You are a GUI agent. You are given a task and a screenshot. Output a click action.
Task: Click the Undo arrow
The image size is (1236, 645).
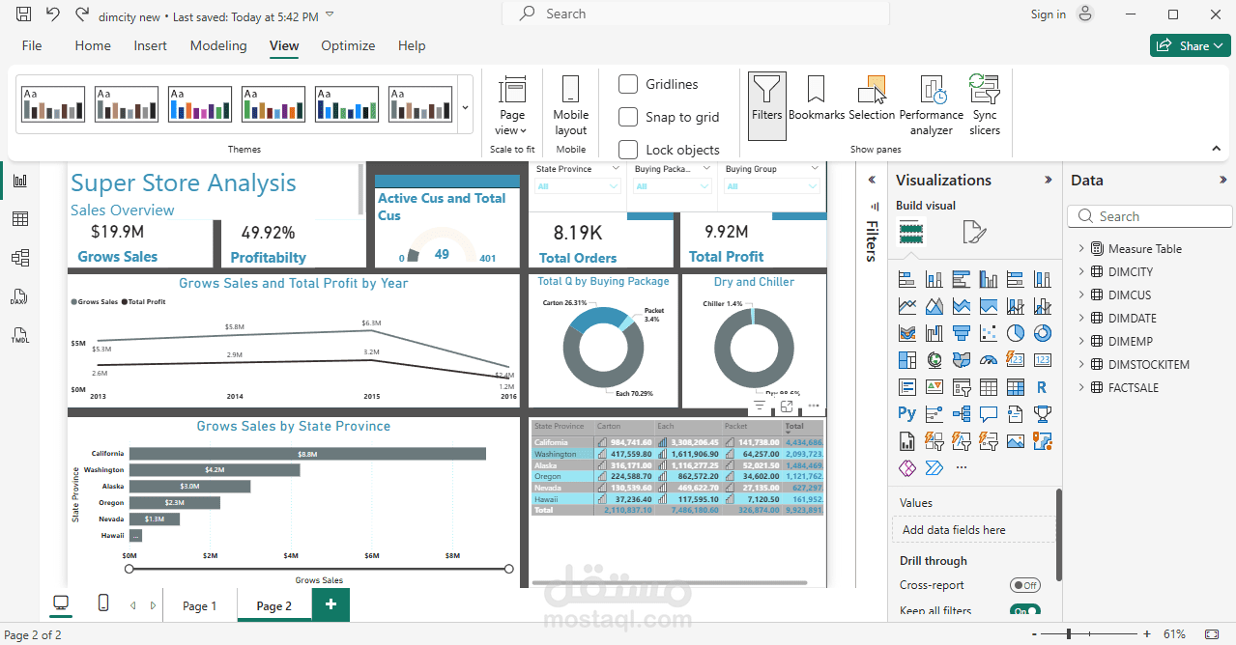(x=52, y=14)
